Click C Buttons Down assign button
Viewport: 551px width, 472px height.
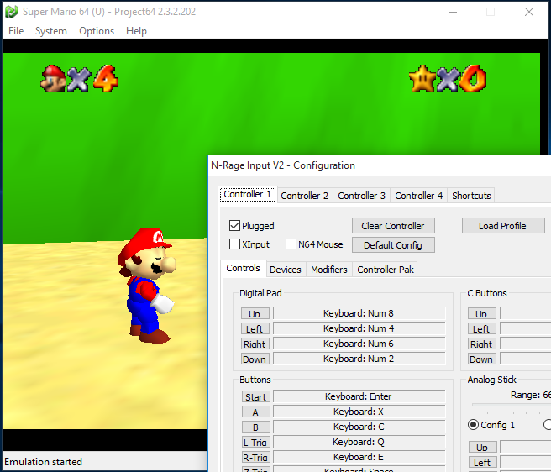[x=482, y=359]
